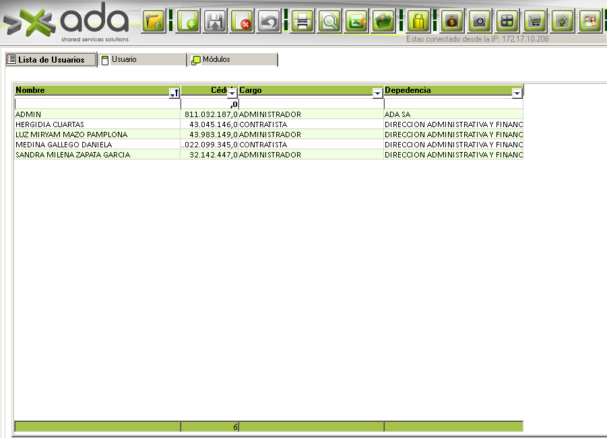The width and height of the screenshot is (607, 438).
Task: Open the Módulos tab
Action: (233, 59)
